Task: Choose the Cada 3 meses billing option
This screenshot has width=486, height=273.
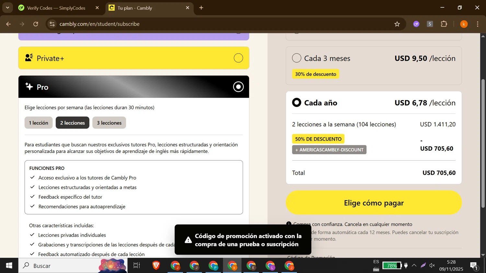Action: pyautogui.click(x=296, y=58)
